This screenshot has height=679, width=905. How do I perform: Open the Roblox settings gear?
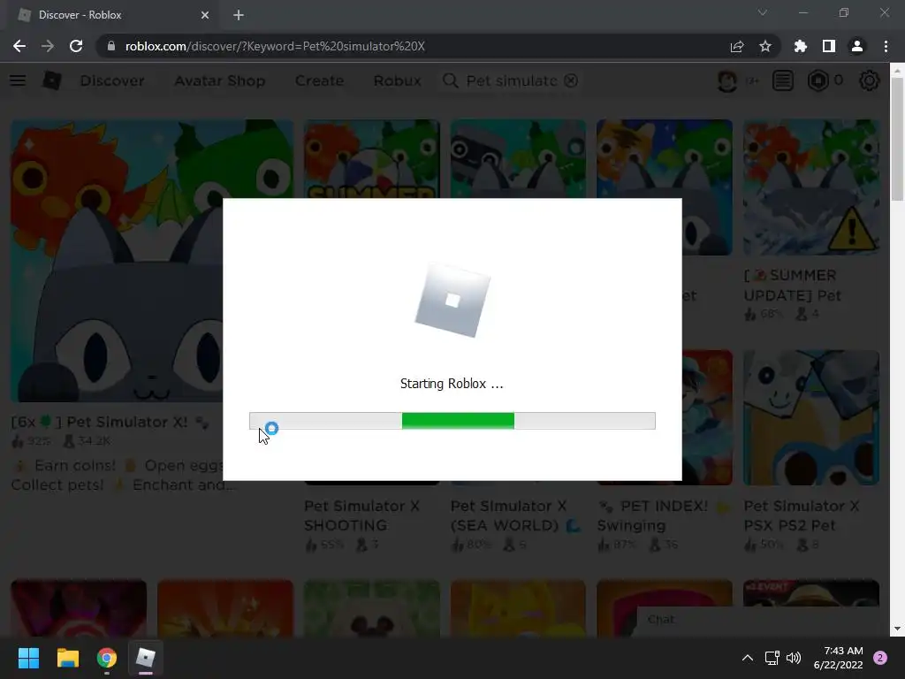870,80
